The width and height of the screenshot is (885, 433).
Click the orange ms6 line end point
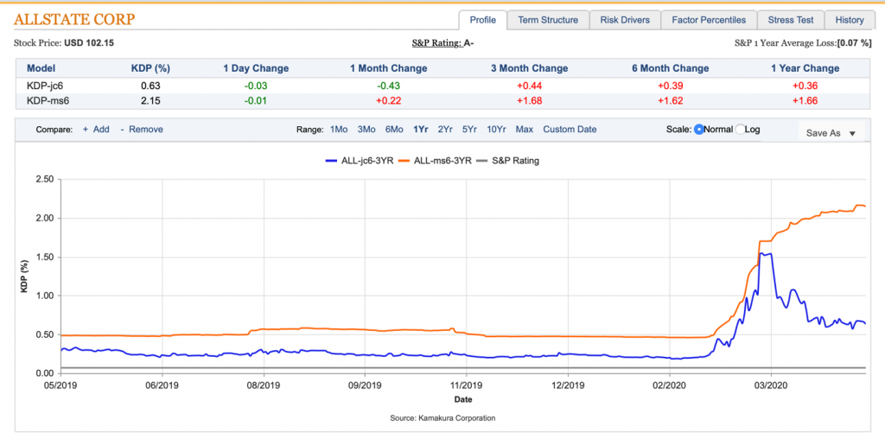(864, 206)
